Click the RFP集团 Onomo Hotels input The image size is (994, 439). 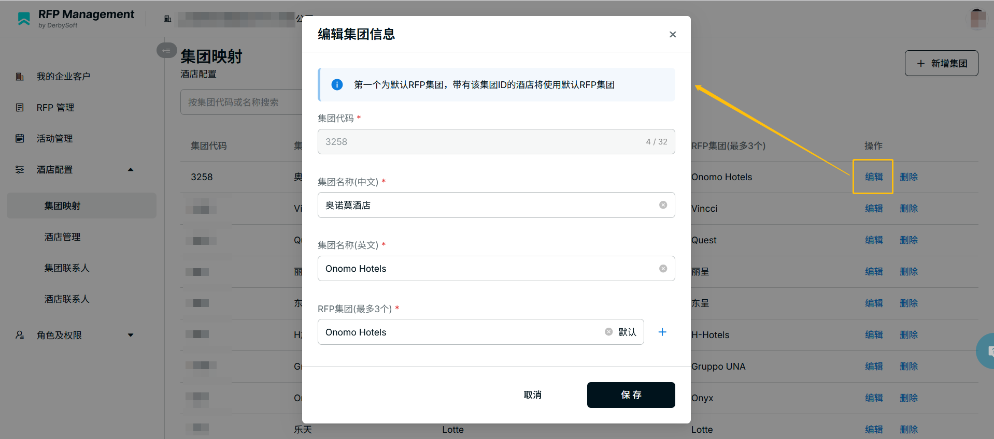tap(480, 332)
